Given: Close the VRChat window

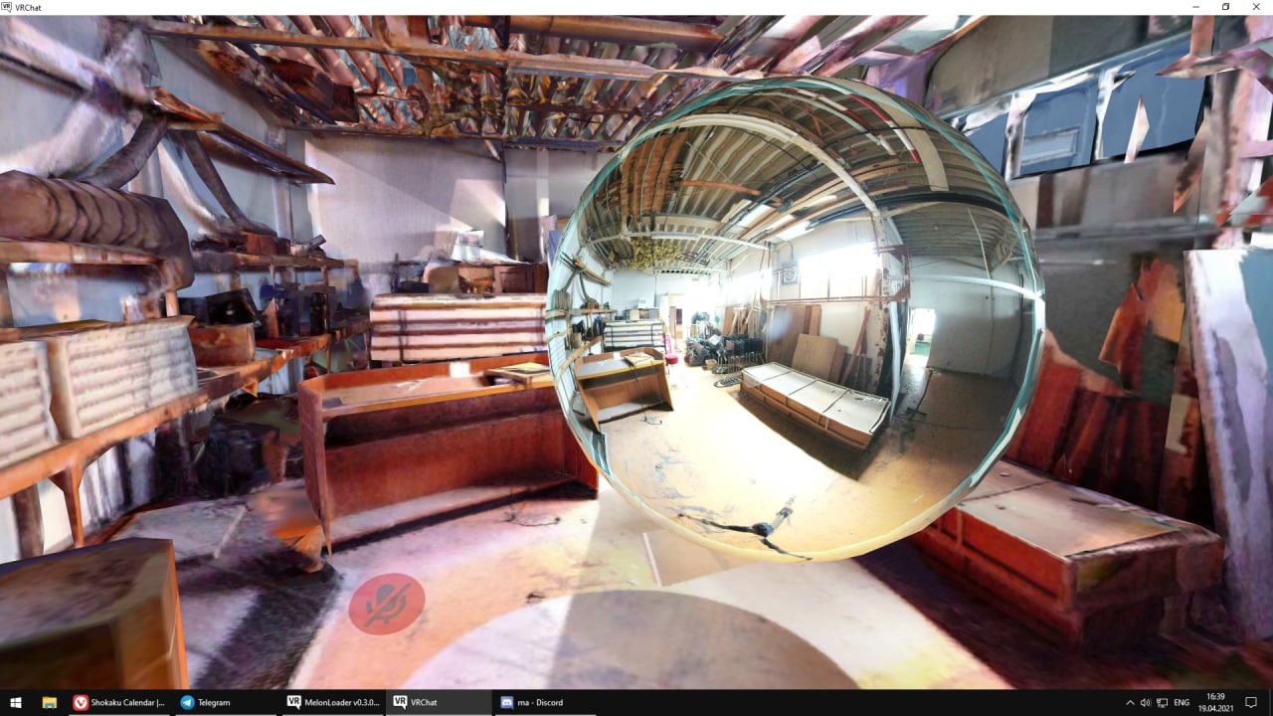Looking at the screenshot, I should [x=1255, y=7].
